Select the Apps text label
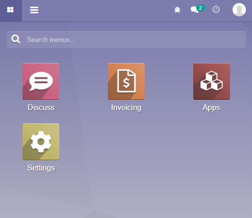 pos(212,107)
